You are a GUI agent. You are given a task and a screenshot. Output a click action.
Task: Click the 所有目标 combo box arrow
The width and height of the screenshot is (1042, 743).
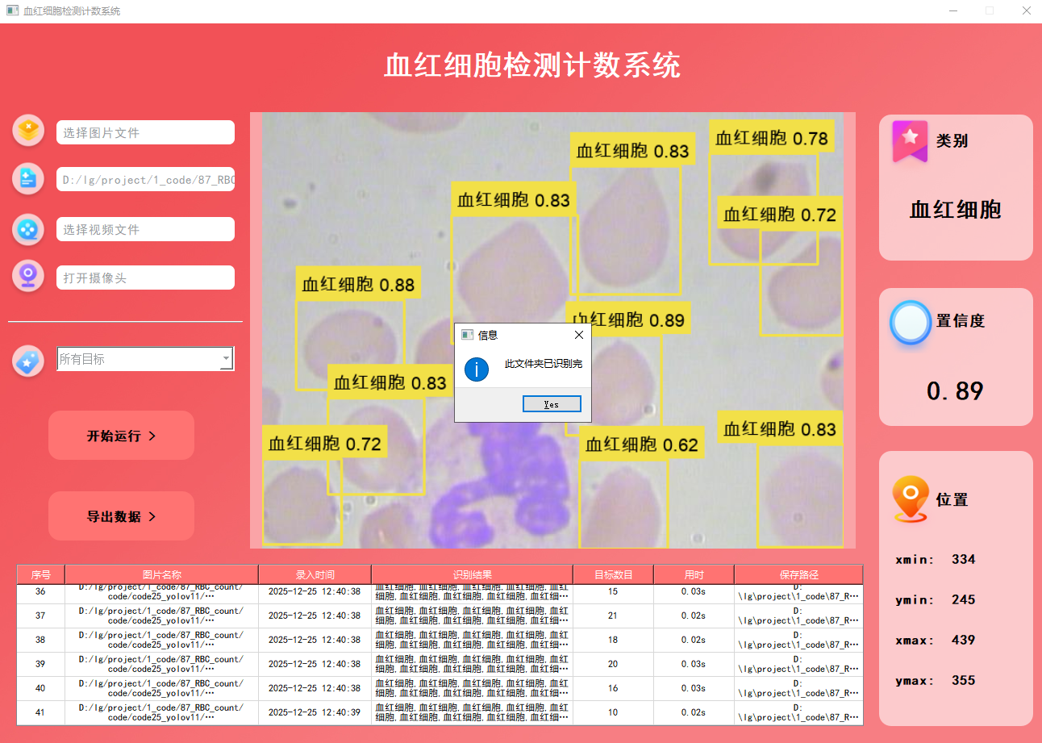click(x=226, y=359)
